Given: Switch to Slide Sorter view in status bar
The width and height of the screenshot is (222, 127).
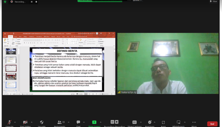Looking at the screenshot, I should tap(89, 94).
